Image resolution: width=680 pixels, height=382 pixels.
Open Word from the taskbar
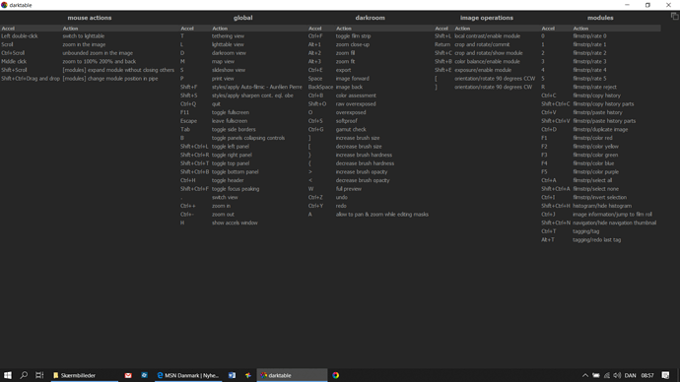(232, 375)
